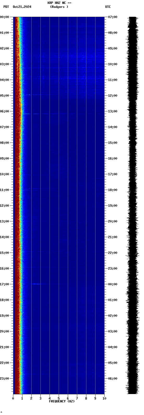Click the 11:00 UTC time label
The width and height of the screenshot is (144, 415).
click(113, 80)
